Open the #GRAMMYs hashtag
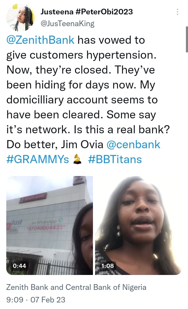This screenshot has height=309, width=188. pyautogui.click(x=38, y=159)
